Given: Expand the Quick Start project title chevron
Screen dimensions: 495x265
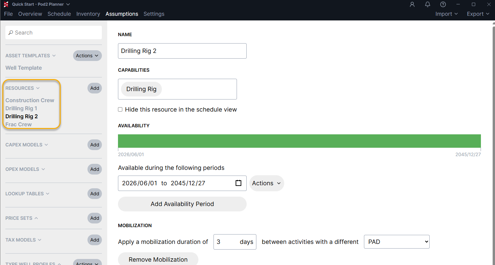Looking at the screenshot, I should 68,4.
